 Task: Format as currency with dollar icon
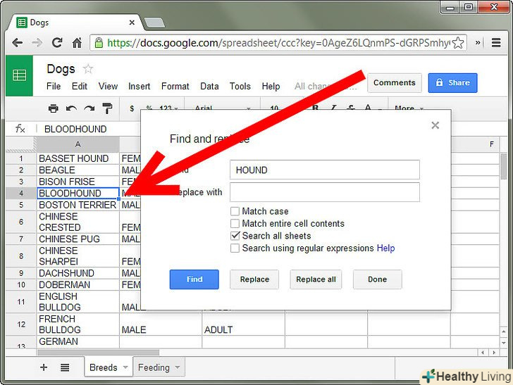(x=132, y=108)
